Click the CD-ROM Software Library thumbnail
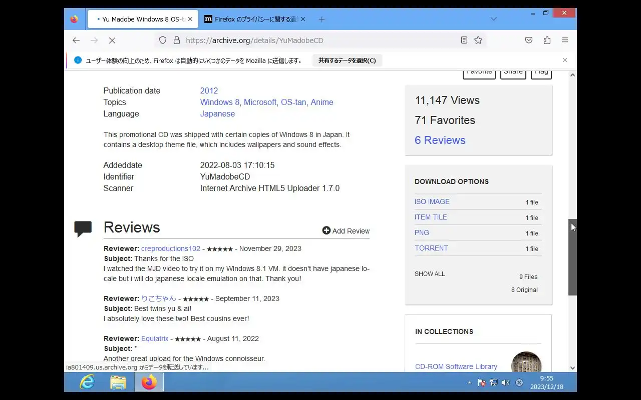 click(x=526, y=362)
